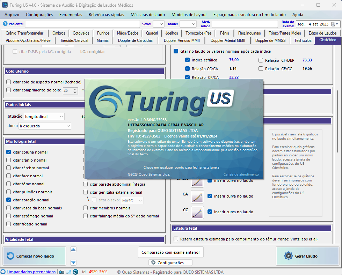This screenshot has height=275, width=342.
Task: Click the blue up arrow button
Action: coord(73,250)
